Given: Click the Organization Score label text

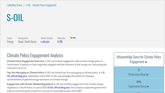Looking at the screenshot, I should pyautogui.click(x=137, y=86).
